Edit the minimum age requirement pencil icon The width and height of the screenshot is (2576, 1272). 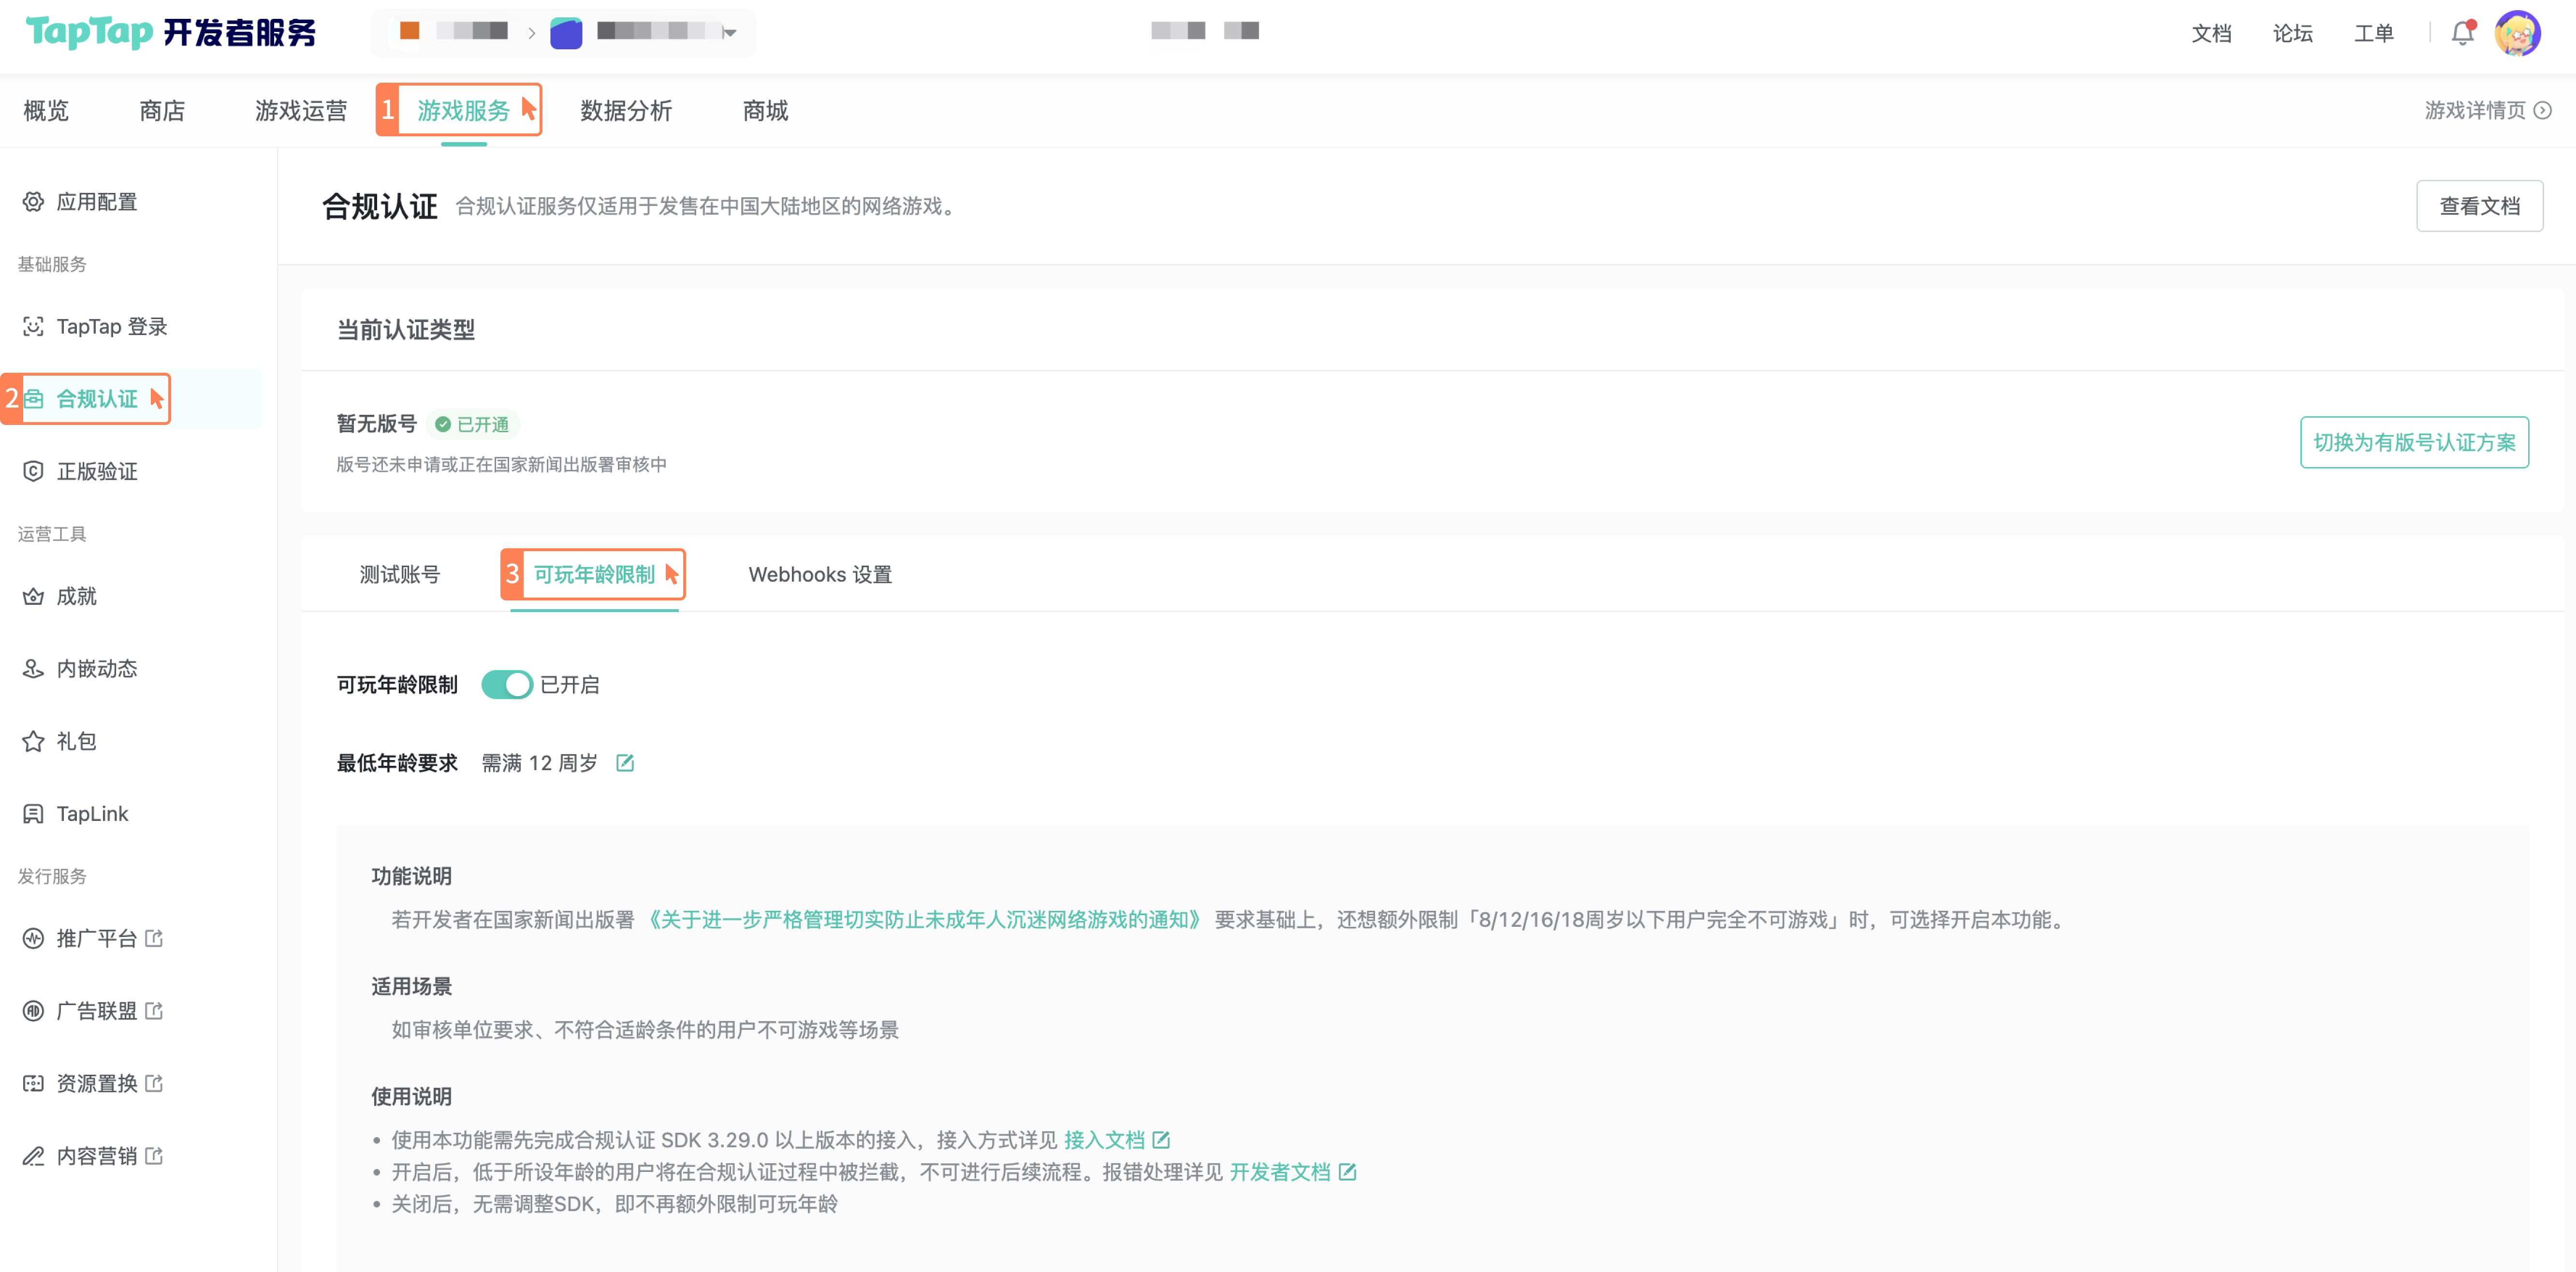[625, 763]
